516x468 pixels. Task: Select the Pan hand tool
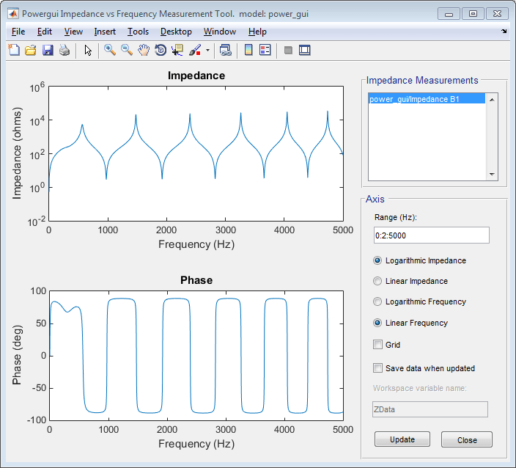[x=144, y=50]
